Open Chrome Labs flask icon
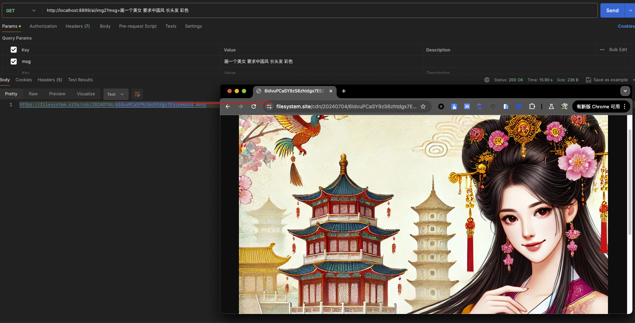This screenshot has height=323, width=635. (551, 106)
